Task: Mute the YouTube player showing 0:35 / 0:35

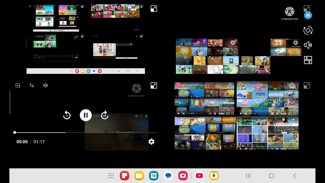Action: point(184,114)
